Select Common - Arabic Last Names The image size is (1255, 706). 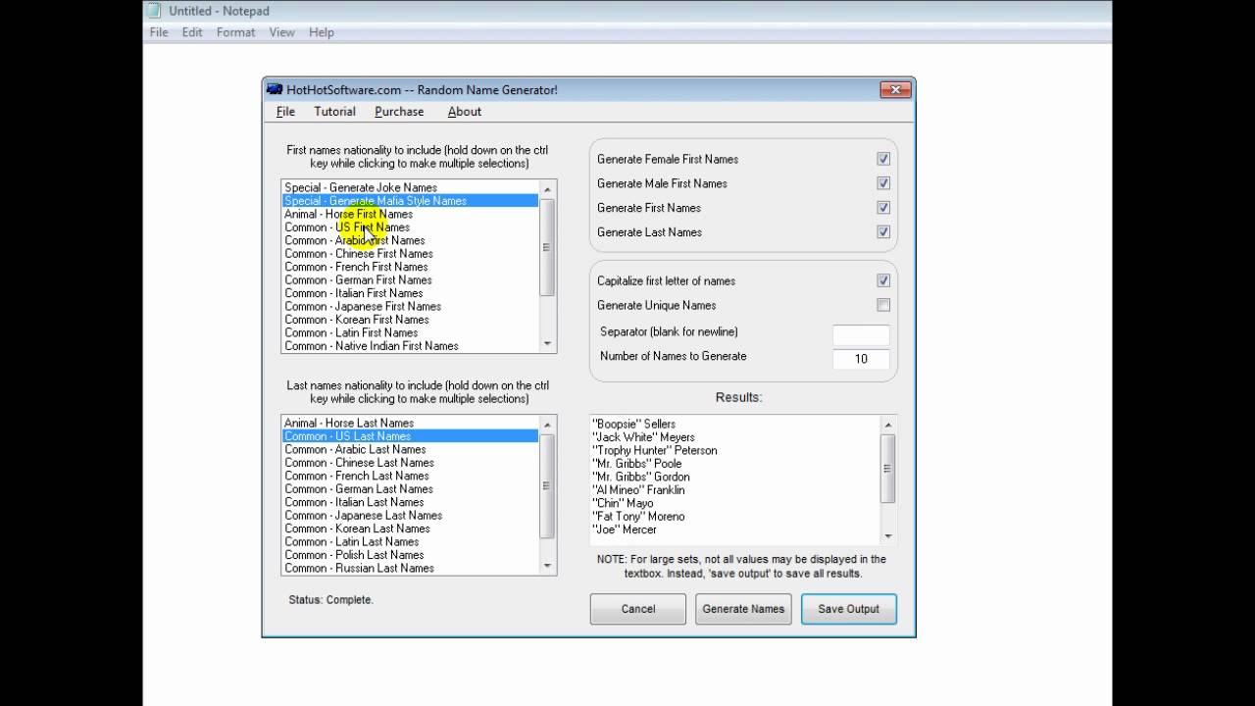click(410, 450)
